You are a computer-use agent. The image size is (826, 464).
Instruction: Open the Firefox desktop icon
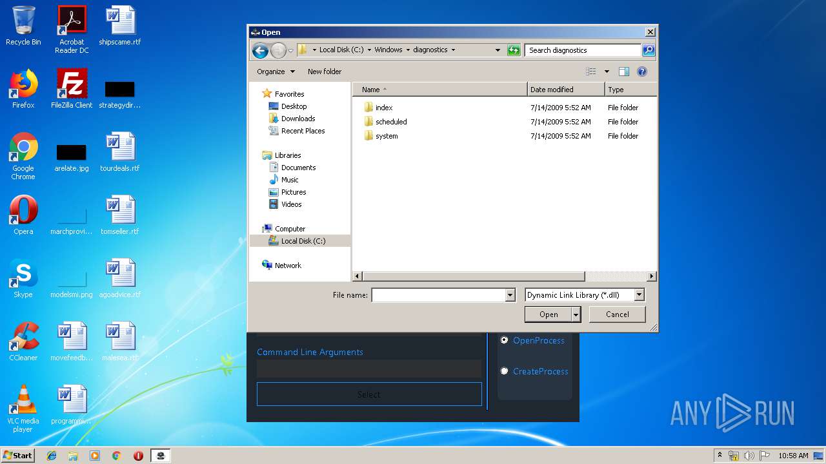click(x=23, y=89)
